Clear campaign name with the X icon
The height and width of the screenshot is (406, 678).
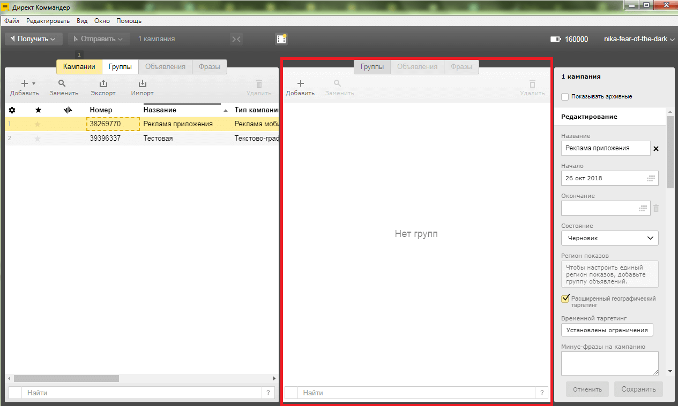click(x=655, y=148)
